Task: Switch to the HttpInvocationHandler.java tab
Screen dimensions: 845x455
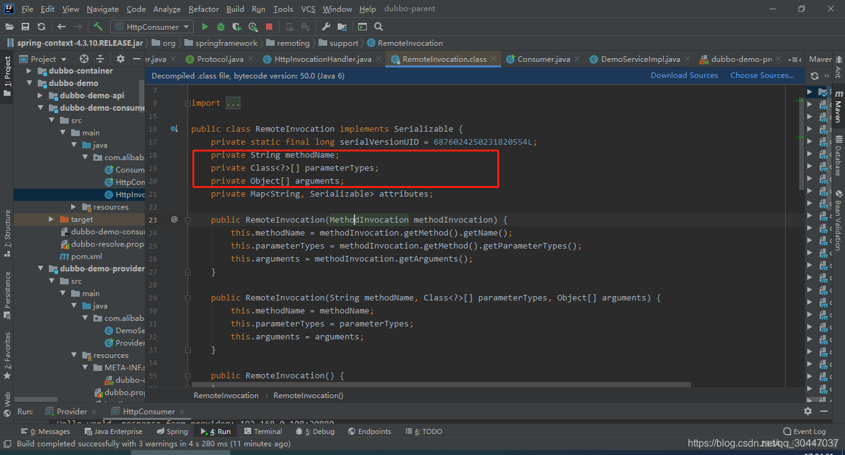Action: click(322, 59)
